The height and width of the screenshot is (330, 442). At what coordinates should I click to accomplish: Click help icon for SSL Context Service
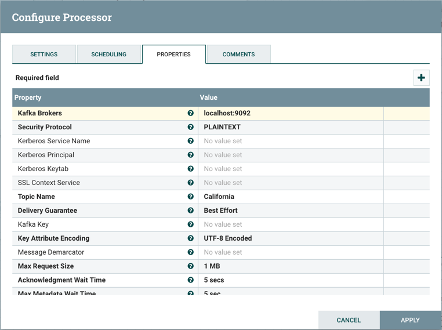(x=190, y=183)
